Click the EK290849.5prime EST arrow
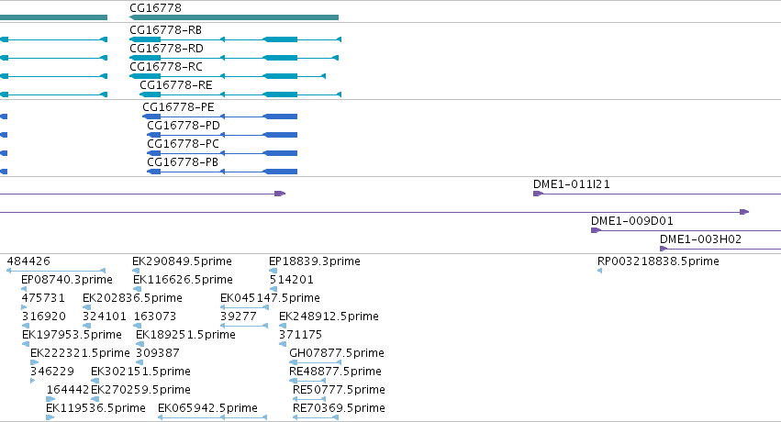 point(136,271)
